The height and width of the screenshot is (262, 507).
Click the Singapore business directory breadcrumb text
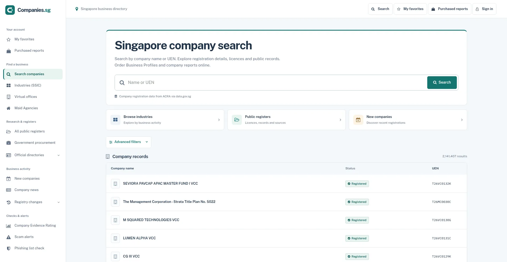(104, 9)
